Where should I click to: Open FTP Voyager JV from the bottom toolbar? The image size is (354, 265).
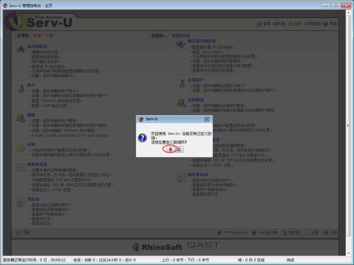[x=233, y=232]
